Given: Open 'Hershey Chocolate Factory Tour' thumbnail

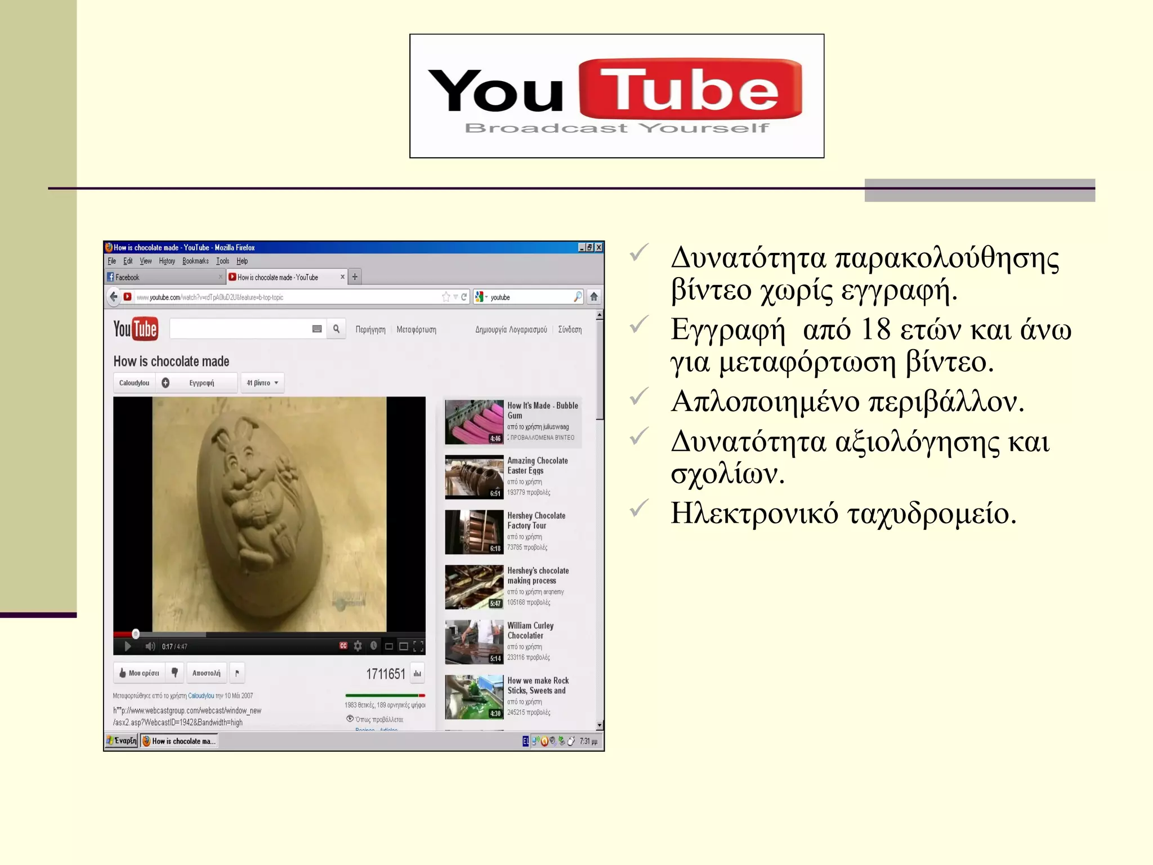Looking at the screenshot, I should point(474,532).
